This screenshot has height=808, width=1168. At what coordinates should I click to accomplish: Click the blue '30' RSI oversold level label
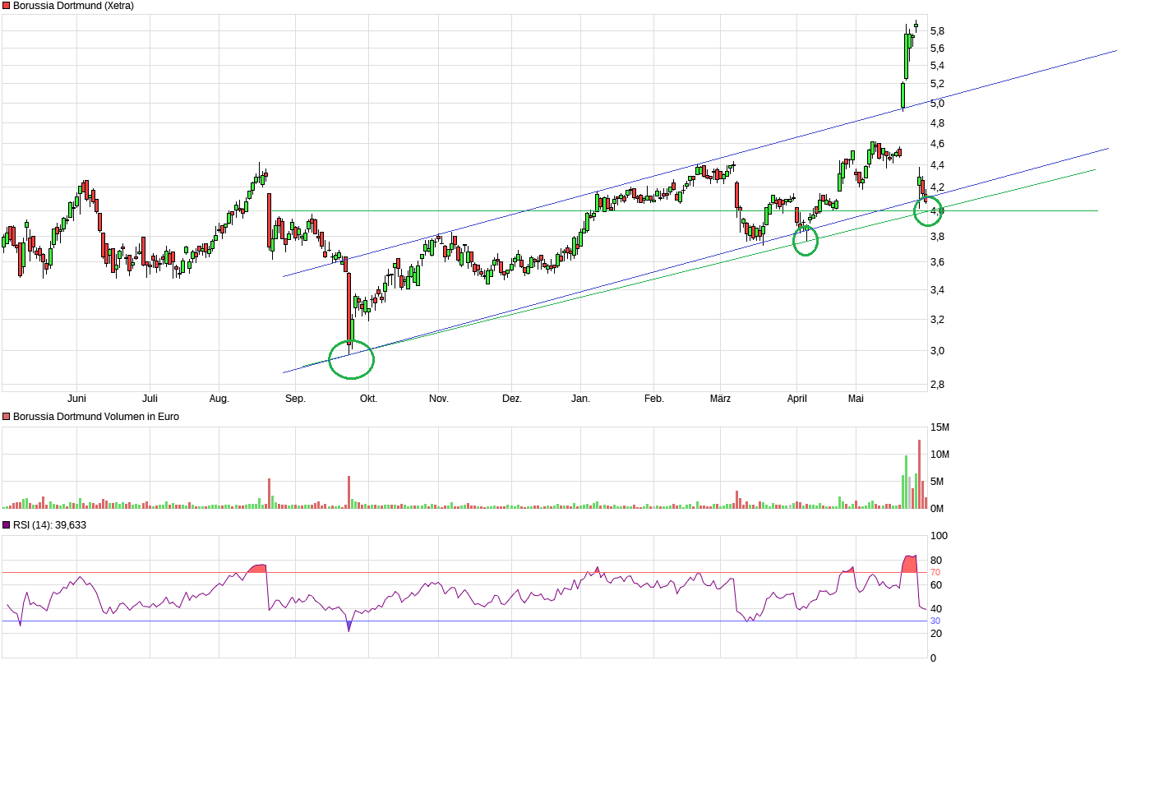coord(935,621)
